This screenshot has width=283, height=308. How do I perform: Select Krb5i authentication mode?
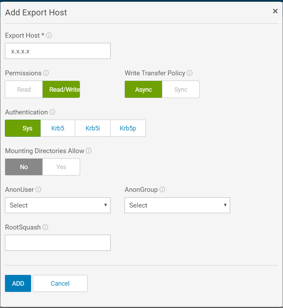92,128
